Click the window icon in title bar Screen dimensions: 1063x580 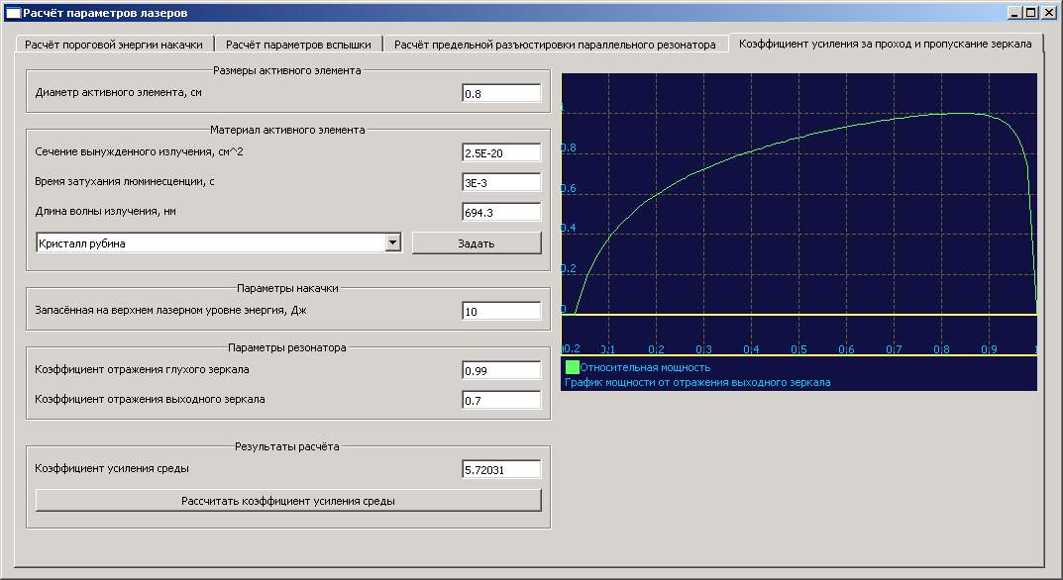tap(13, 13)
